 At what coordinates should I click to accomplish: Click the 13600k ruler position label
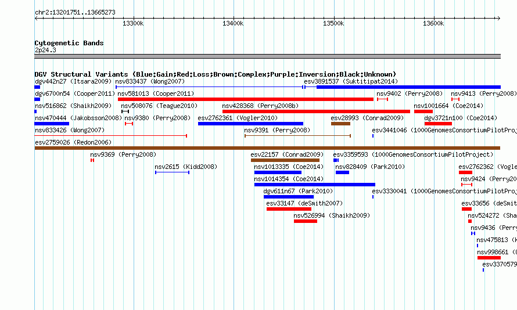(x=433, y=23)
